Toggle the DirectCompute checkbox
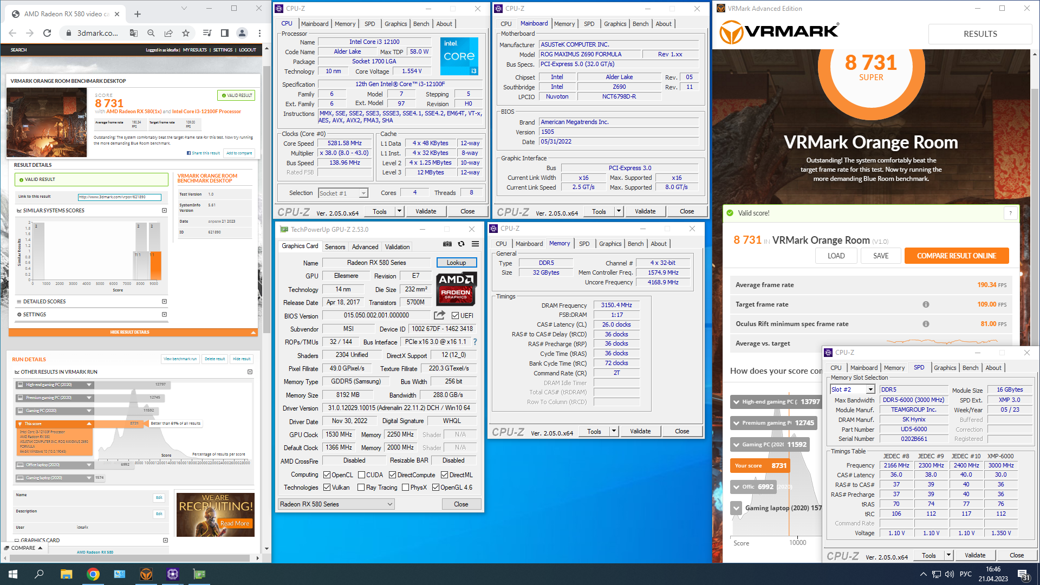The height and width of the screenshot is (585, 1040). [x=392, y=475]
